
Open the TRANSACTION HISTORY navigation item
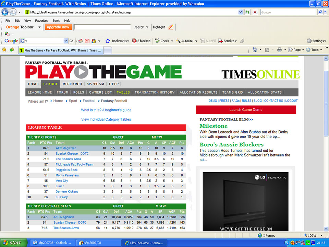click(x=154, y=92)
